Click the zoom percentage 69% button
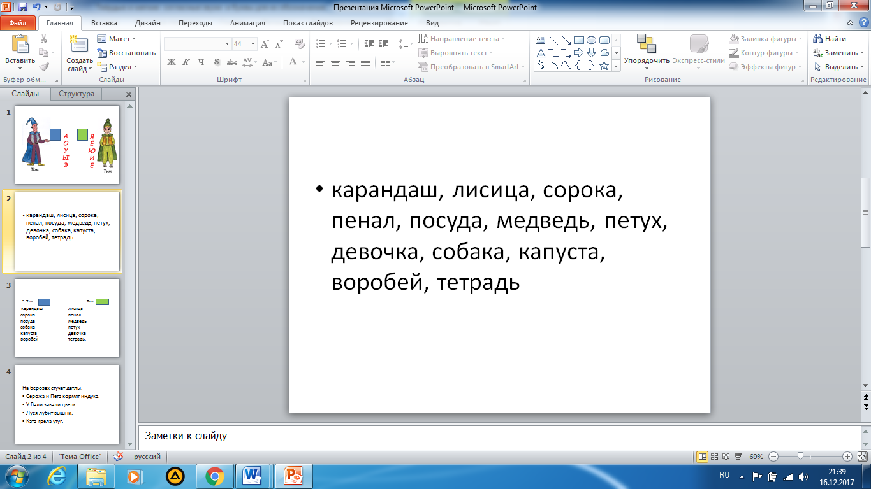 click(x=756, y=457)
